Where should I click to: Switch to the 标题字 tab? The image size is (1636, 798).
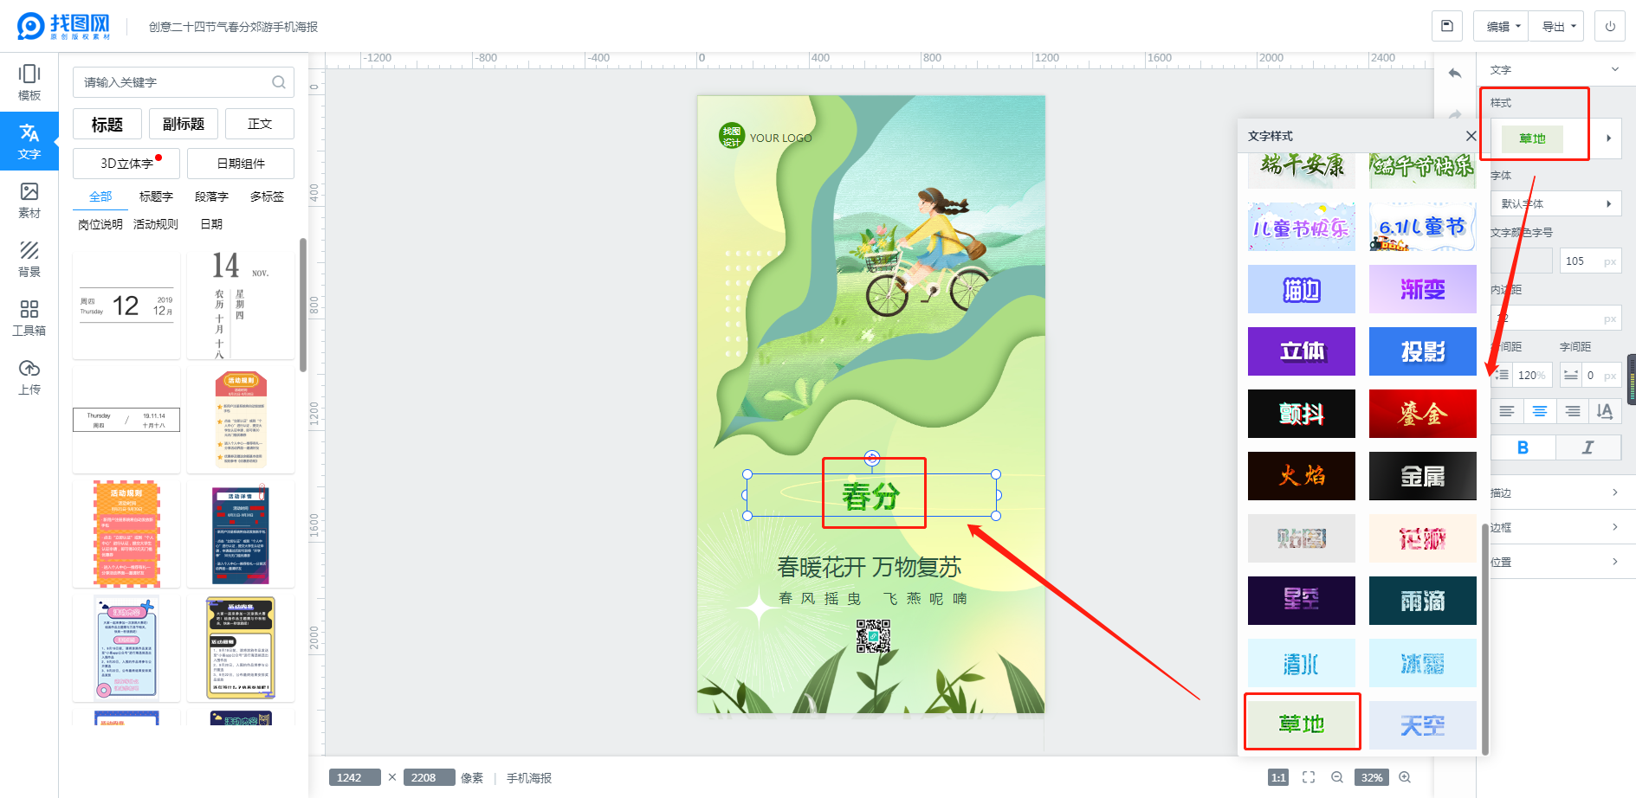pos(156,196)
